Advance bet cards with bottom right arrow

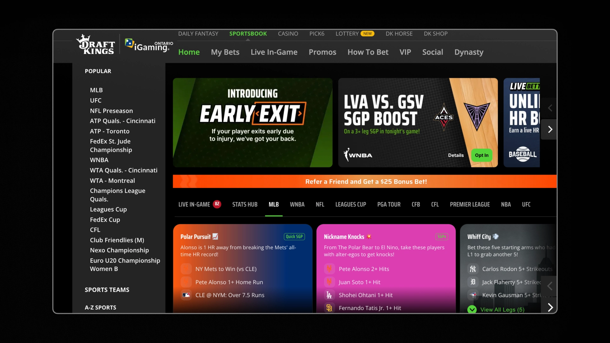[550, 307]
